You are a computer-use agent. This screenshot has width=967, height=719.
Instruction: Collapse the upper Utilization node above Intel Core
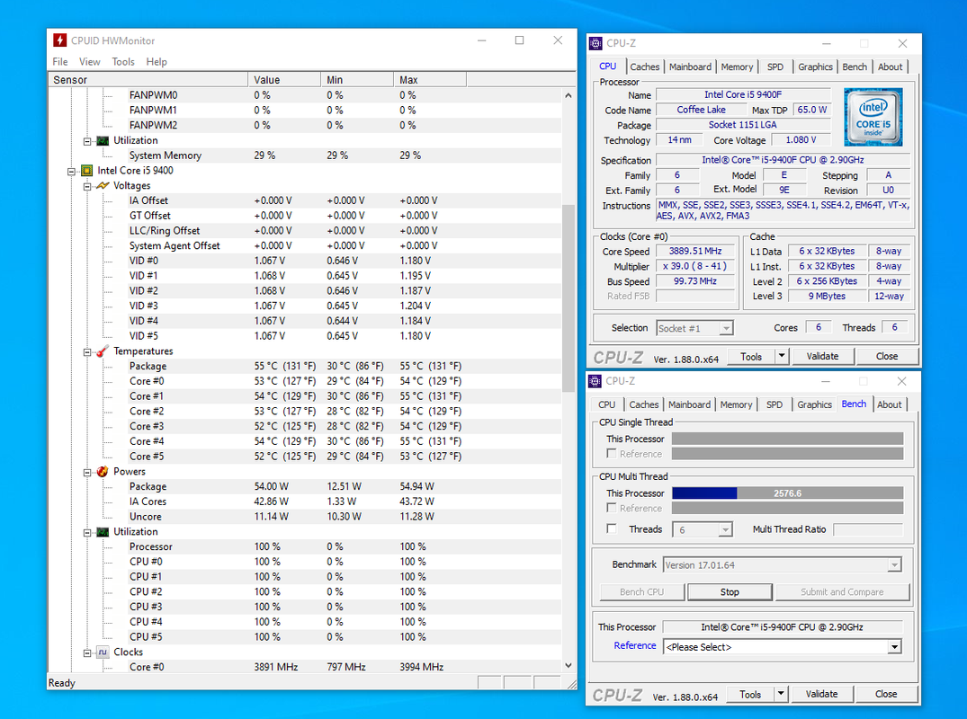tap(87, 141)
